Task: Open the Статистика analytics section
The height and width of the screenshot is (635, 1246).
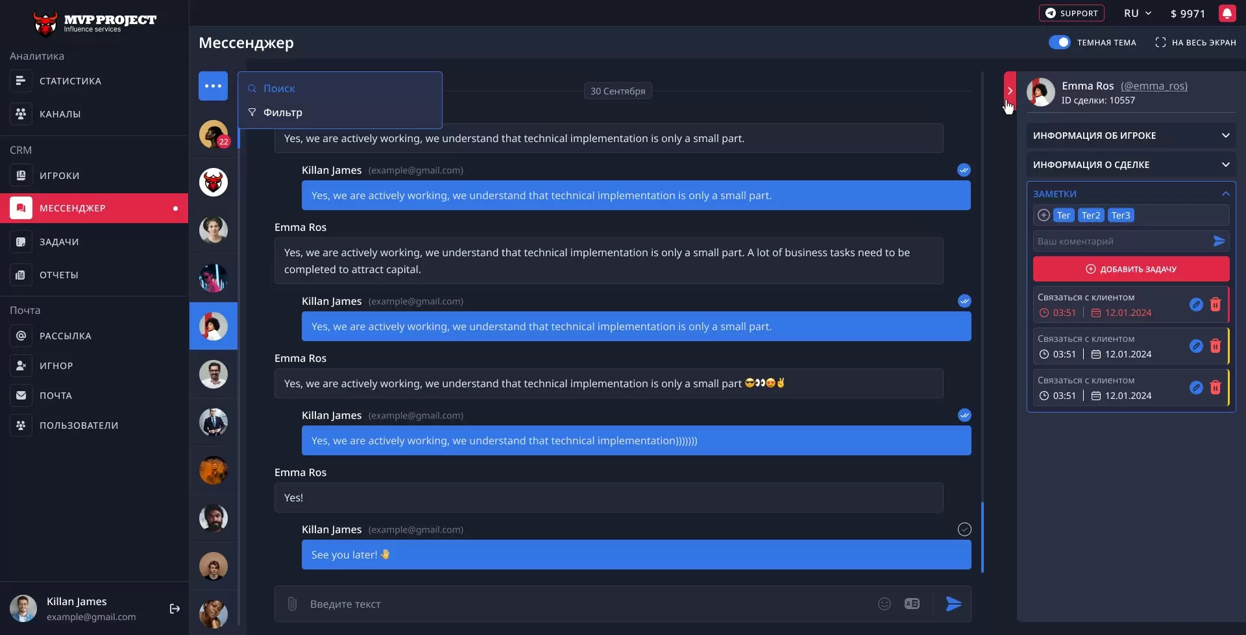Action: (x=69, y=80)
